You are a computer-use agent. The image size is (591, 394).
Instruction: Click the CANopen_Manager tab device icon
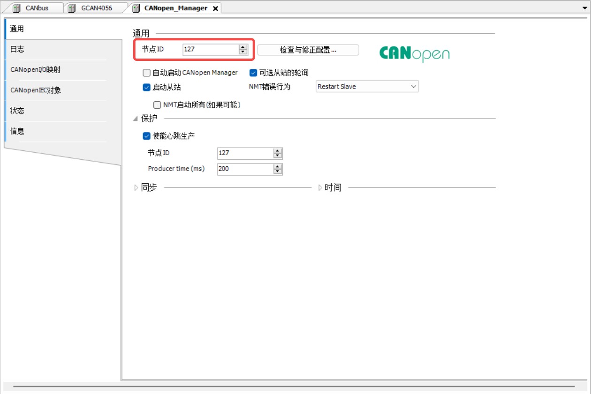point(136,8)
